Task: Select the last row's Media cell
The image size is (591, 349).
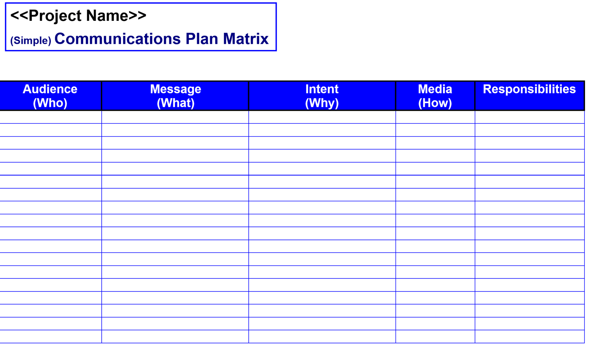Action: click(435, 336)
